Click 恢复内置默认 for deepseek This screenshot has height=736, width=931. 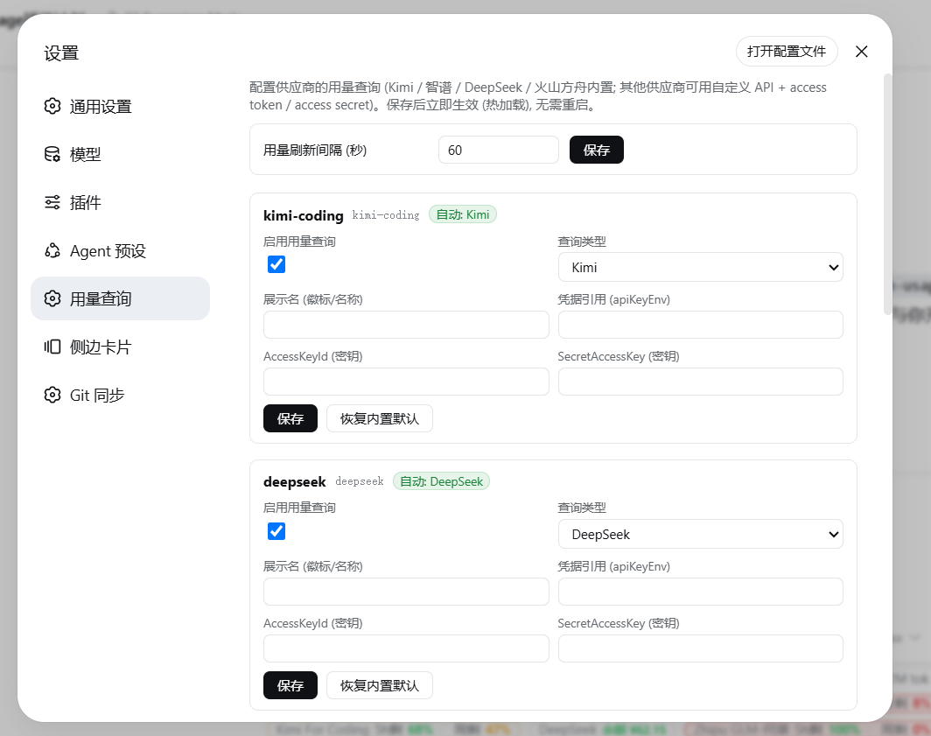(380, 685)
